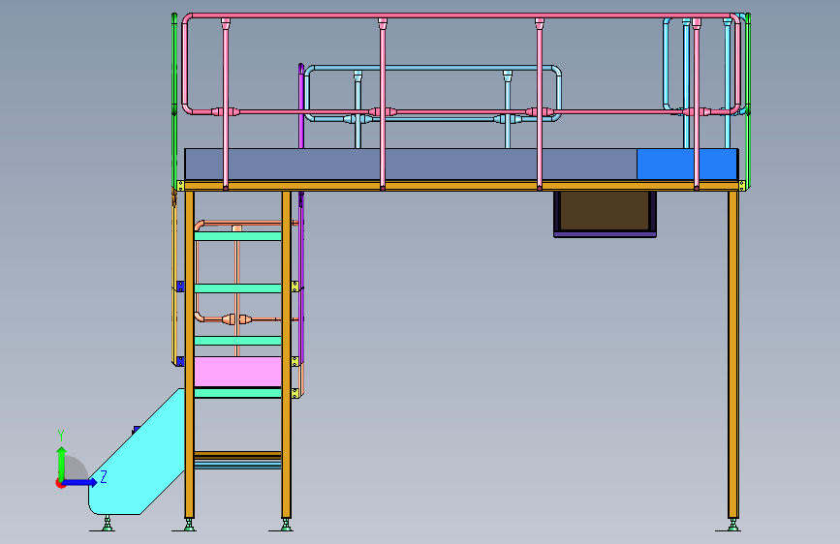Select the leveling foot under the cyan panel
Image resolution: width=840 pixels, height=544 pixels.
click(108, 523)
